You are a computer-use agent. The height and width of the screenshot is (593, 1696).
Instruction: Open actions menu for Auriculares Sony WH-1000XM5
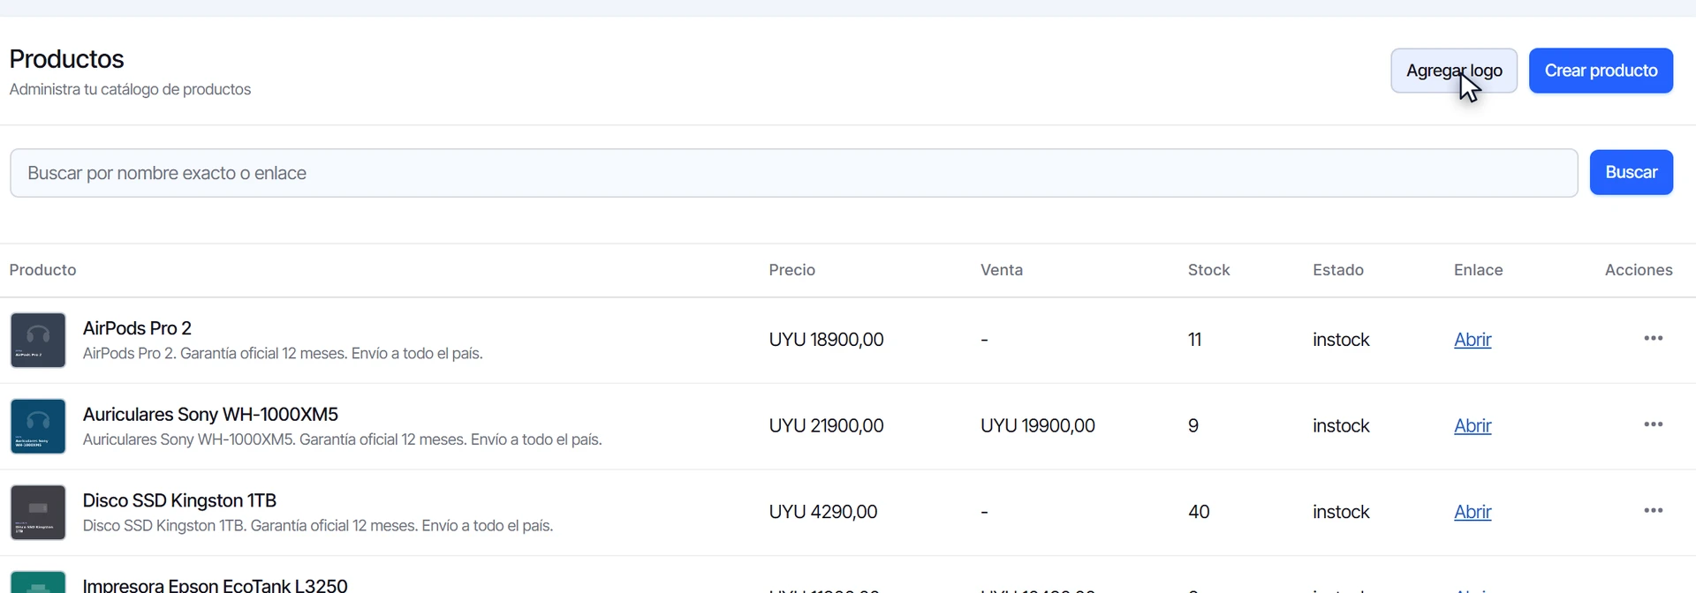pyautogui.click(x=1654, y=424)
